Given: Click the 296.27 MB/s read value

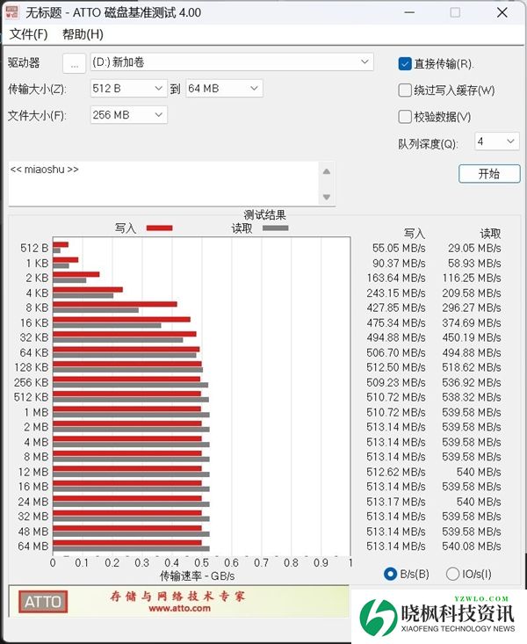Looking at the screenshot, I should pos(472,308).
